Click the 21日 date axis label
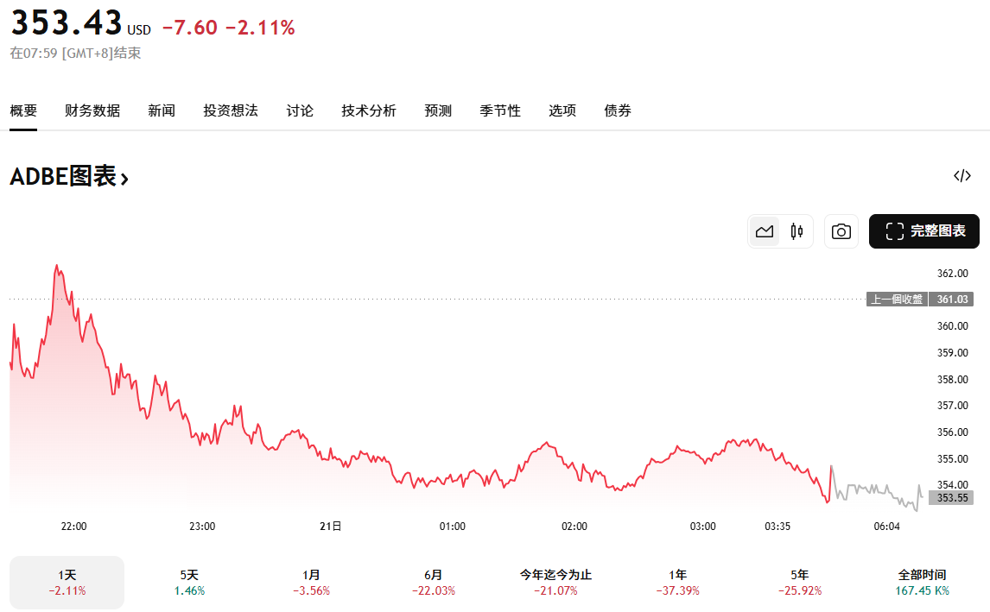 tap(330, 527)
